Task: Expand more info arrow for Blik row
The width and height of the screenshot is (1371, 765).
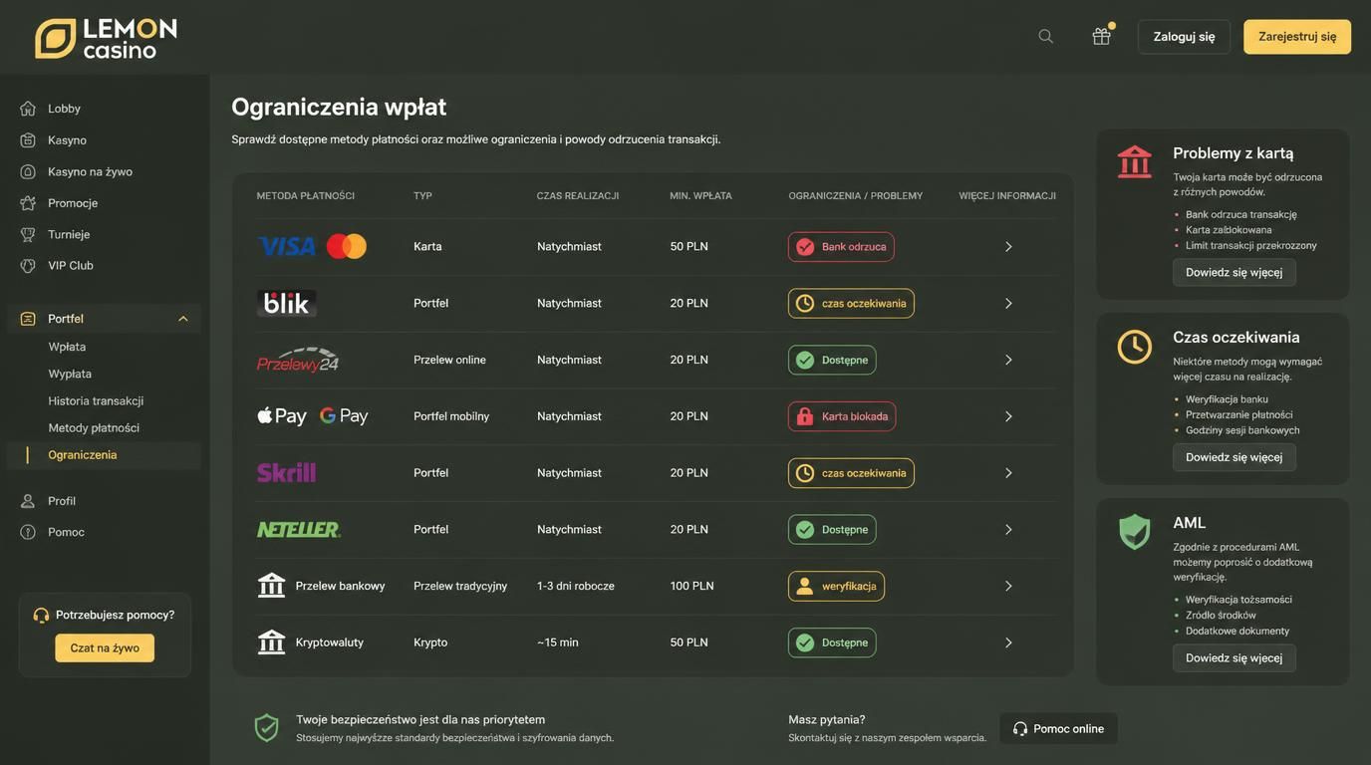Action: click(1008, 304)
